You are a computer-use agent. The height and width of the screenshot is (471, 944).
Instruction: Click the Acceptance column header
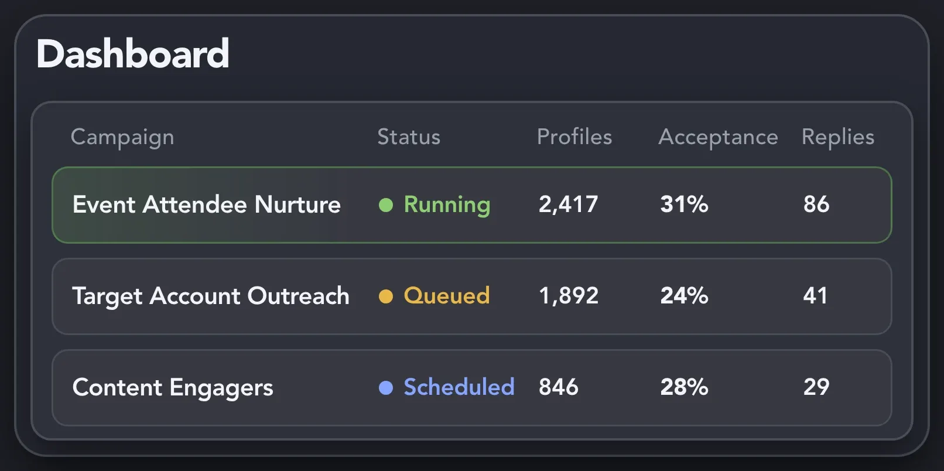pos(719,137)
